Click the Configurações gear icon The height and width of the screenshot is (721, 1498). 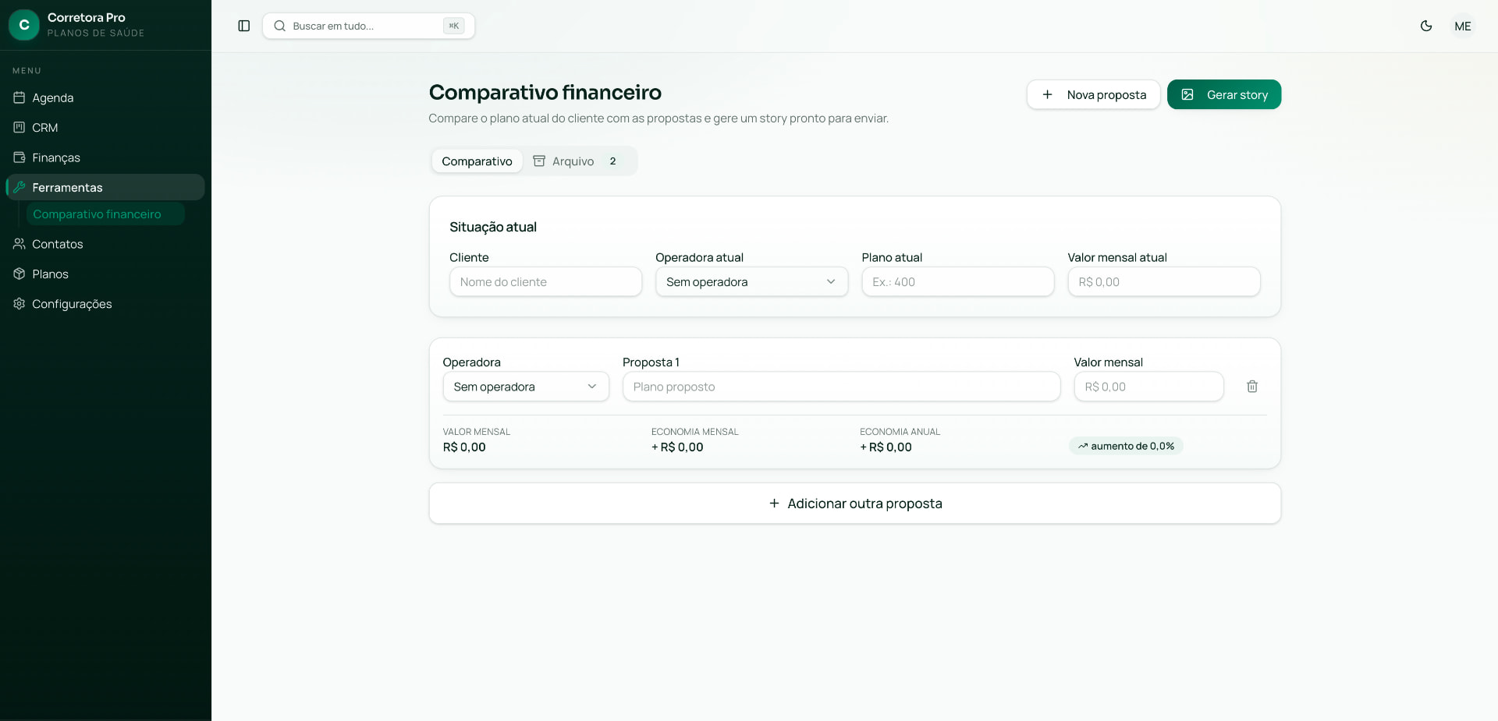pyautogui.click(x=20, y=304)
